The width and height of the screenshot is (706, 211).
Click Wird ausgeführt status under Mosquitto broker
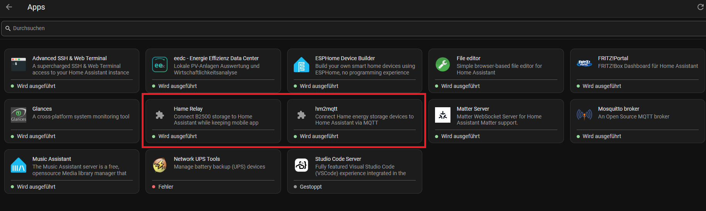coord(602,136)
